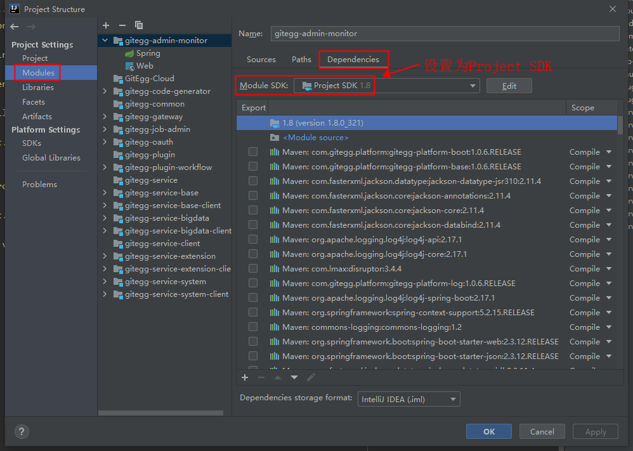Click the Cancel button

click(542, 431)
